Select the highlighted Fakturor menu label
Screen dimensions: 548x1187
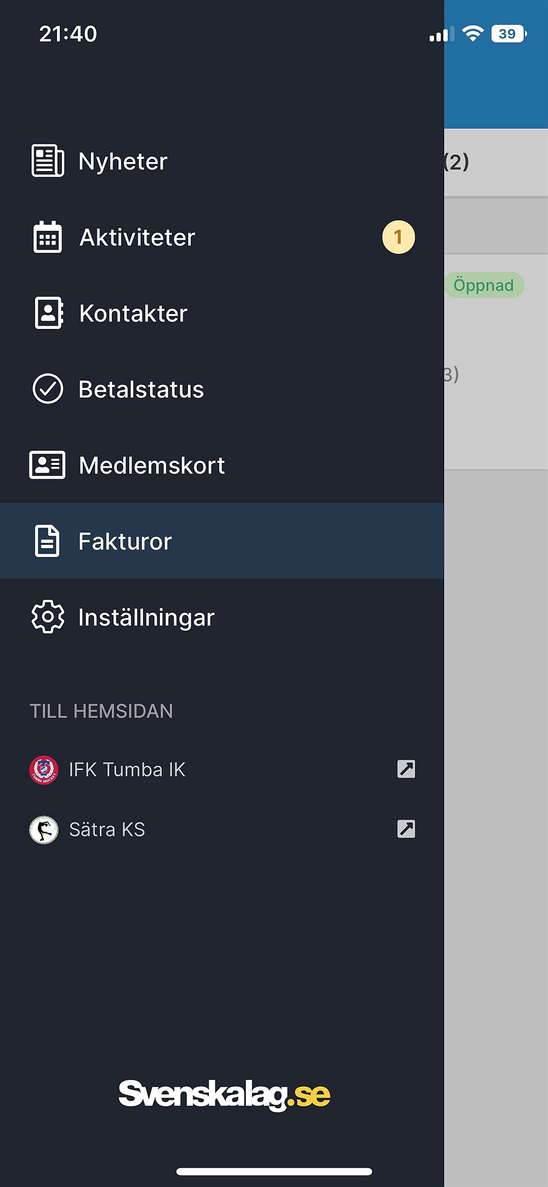125,542
